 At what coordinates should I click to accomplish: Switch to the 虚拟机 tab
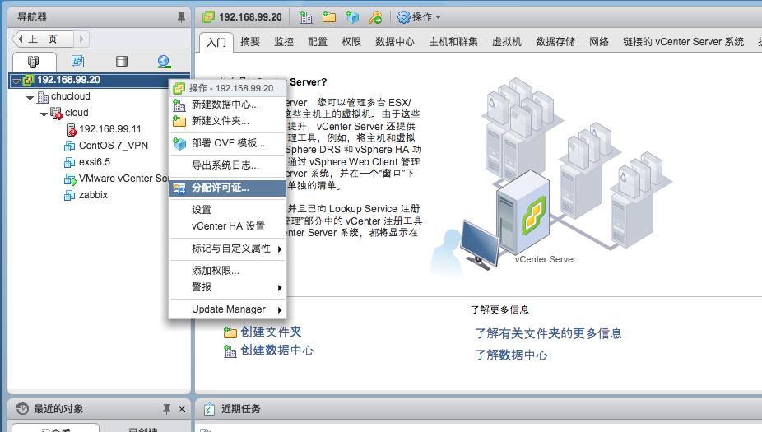coord(507,42)
